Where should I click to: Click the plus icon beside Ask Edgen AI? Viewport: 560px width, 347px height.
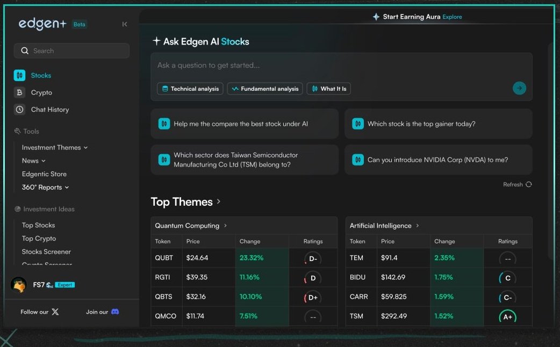(156, 41)
